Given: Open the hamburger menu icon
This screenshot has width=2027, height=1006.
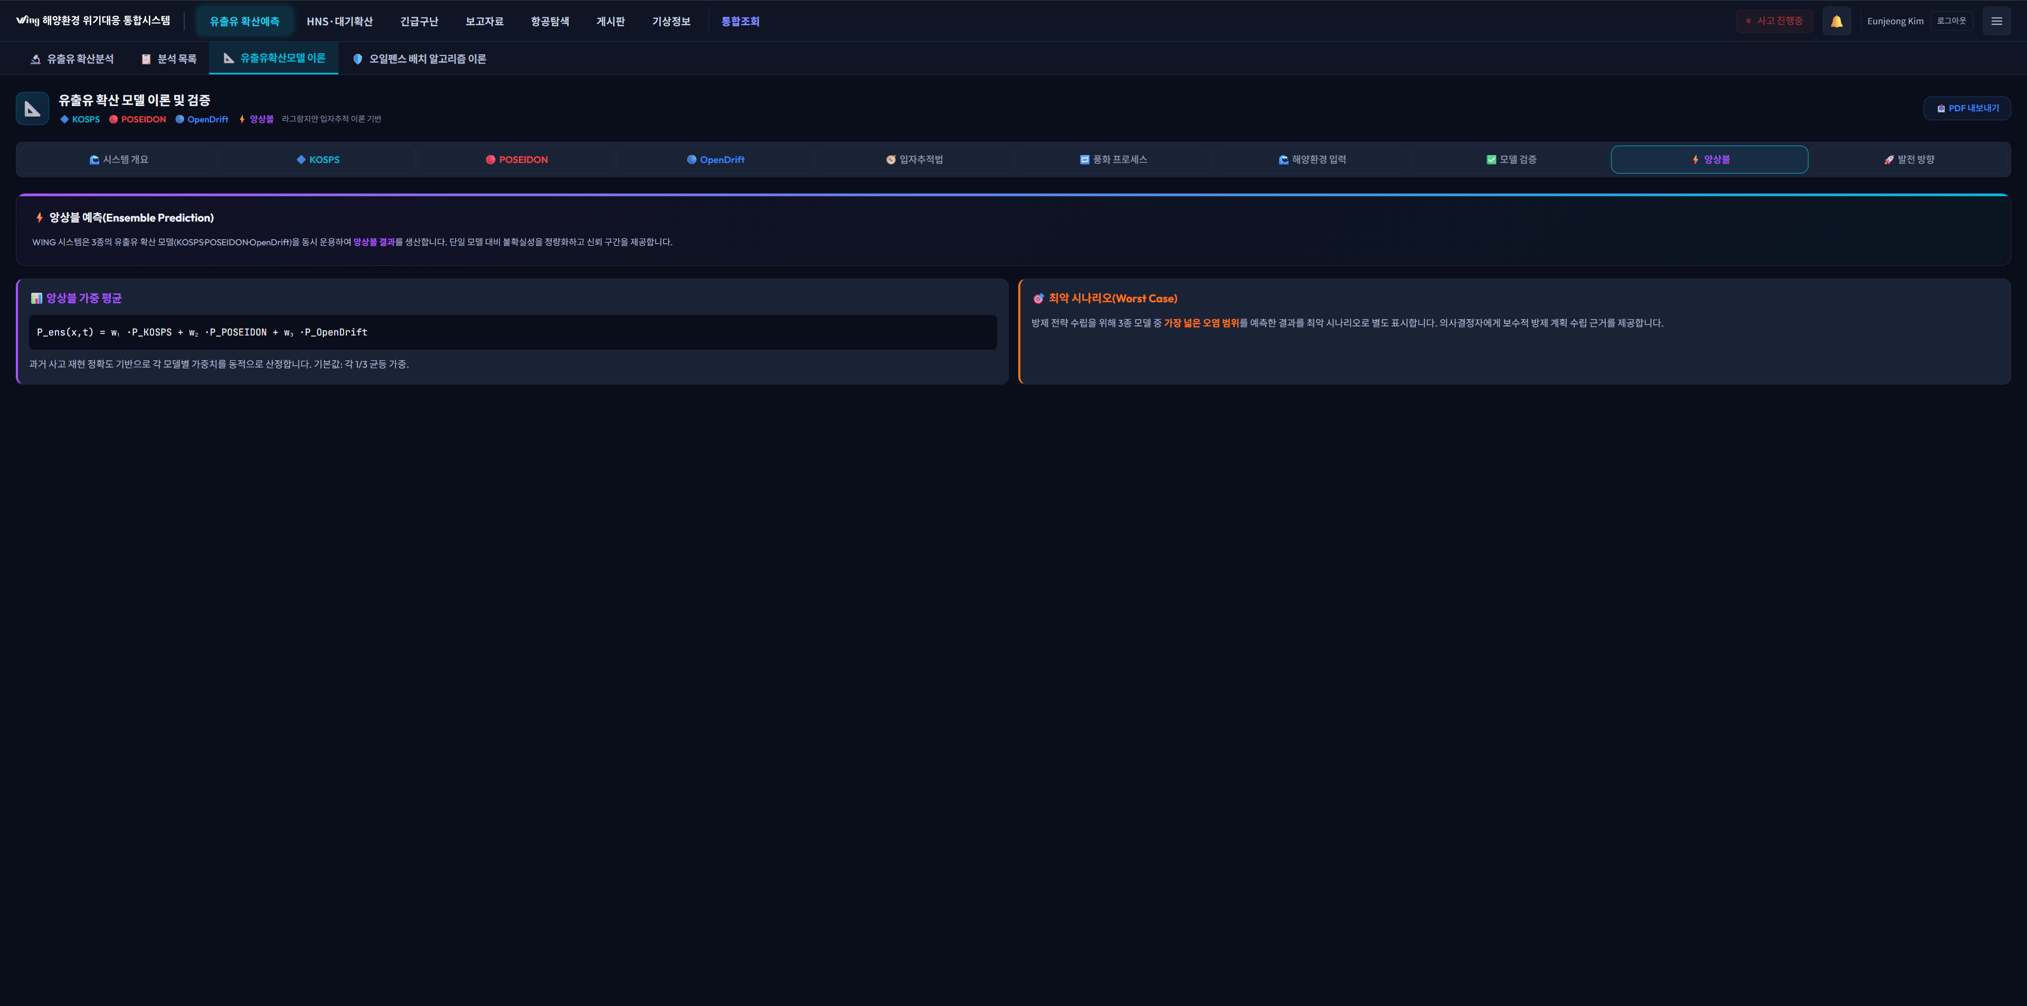Looking at the screenshot, I should click(1995, 21).
